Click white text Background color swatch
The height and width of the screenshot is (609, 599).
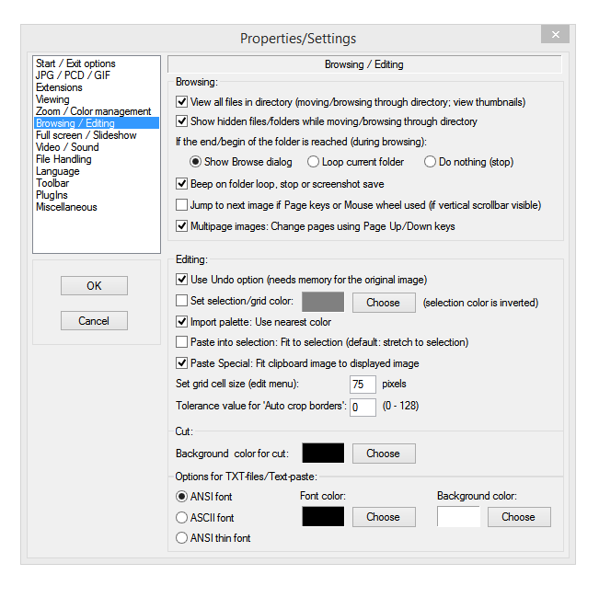[458, 517]
